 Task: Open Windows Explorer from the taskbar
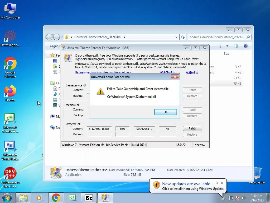23,198
